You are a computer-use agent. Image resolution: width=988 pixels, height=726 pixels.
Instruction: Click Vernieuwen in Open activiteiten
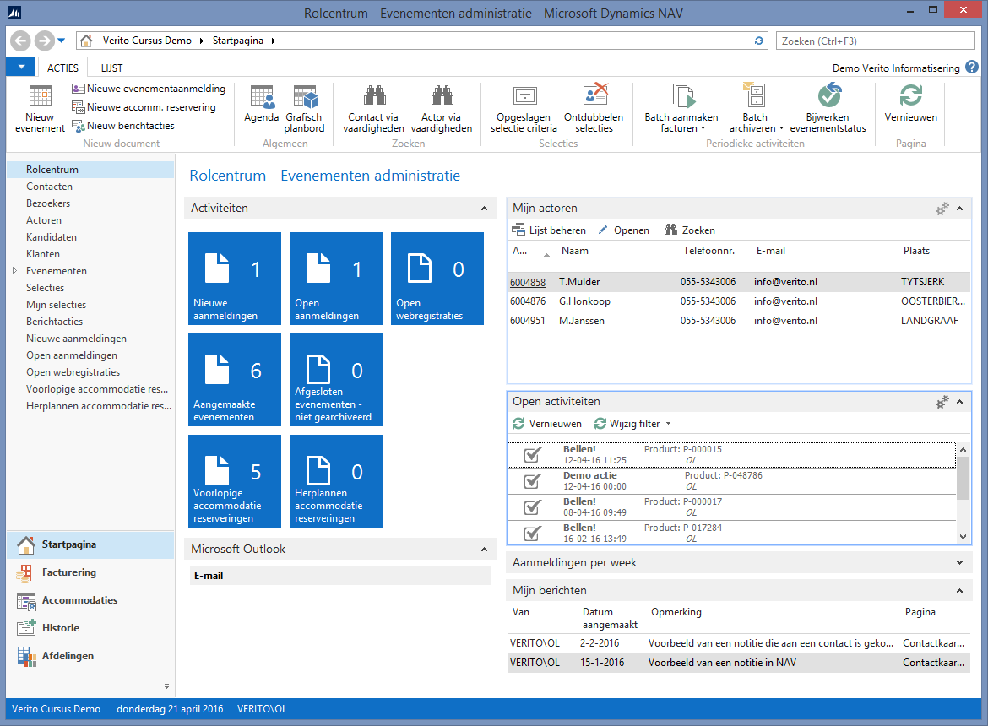point(547,424)
